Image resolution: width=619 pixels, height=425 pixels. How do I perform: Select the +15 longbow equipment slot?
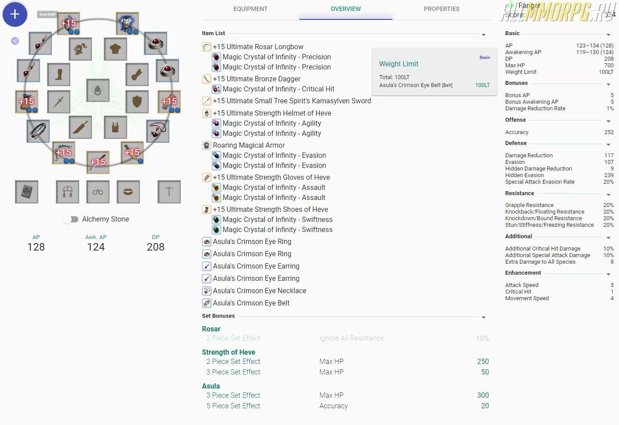[63, 153]
